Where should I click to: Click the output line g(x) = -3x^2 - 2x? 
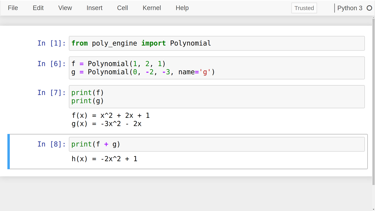click(106, 124)
